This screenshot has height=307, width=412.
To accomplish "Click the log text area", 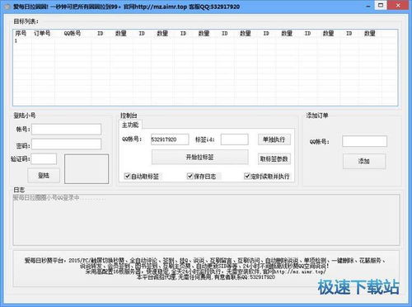I will (206, 220).
